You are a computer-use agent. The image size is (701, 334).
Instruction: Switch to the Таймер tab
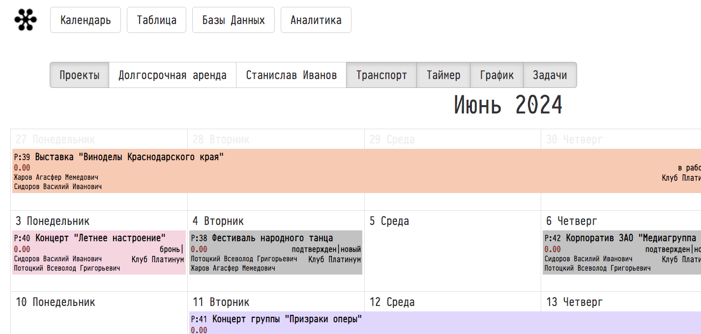click(443, 75)
